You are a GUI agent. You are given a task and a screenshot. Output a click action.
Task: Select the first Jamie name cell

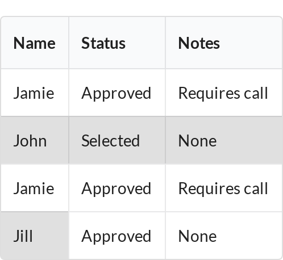pos(35,93)
